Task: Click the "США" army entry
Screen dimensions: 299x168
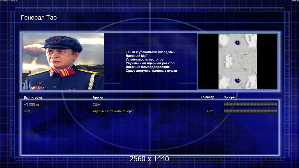Action: point(96,104)
